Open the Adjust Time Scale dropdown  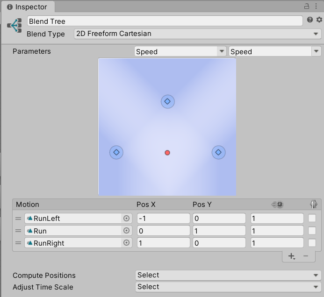pyautogui.click(x=228, y=287)
